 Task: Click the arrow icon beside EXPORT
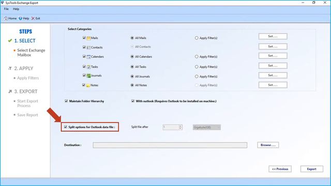10,91
